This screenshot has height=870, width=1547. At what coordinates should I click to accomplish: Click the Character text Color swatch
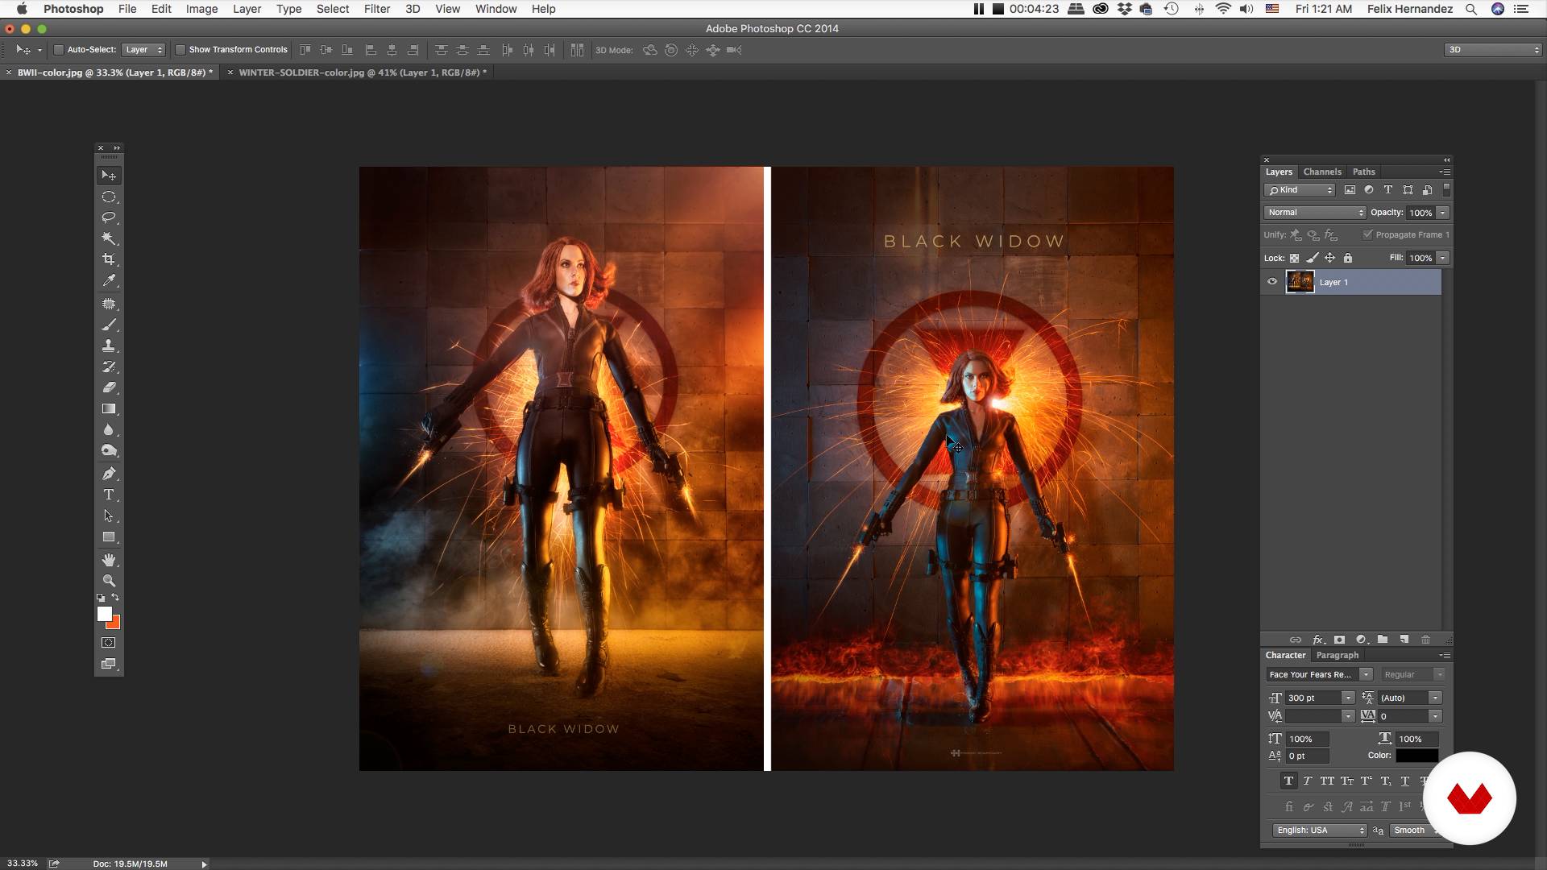tap(1416, 756)
